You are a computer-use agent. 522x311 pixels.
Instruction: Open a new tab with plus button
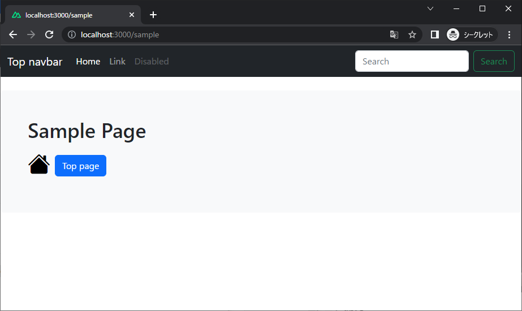[x=153, y=15]
